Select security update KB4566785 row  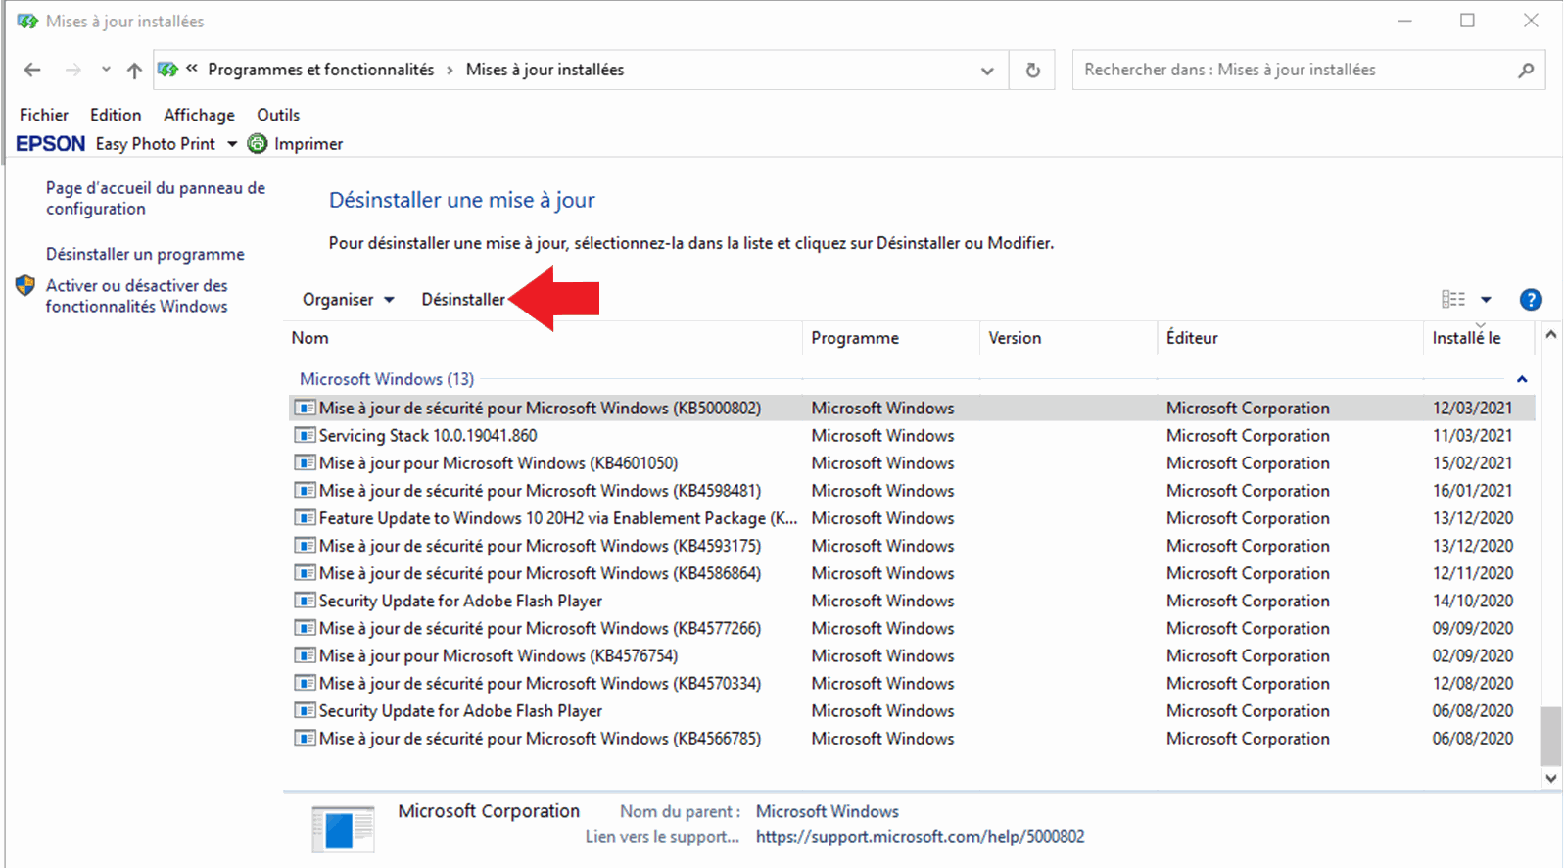912,738
